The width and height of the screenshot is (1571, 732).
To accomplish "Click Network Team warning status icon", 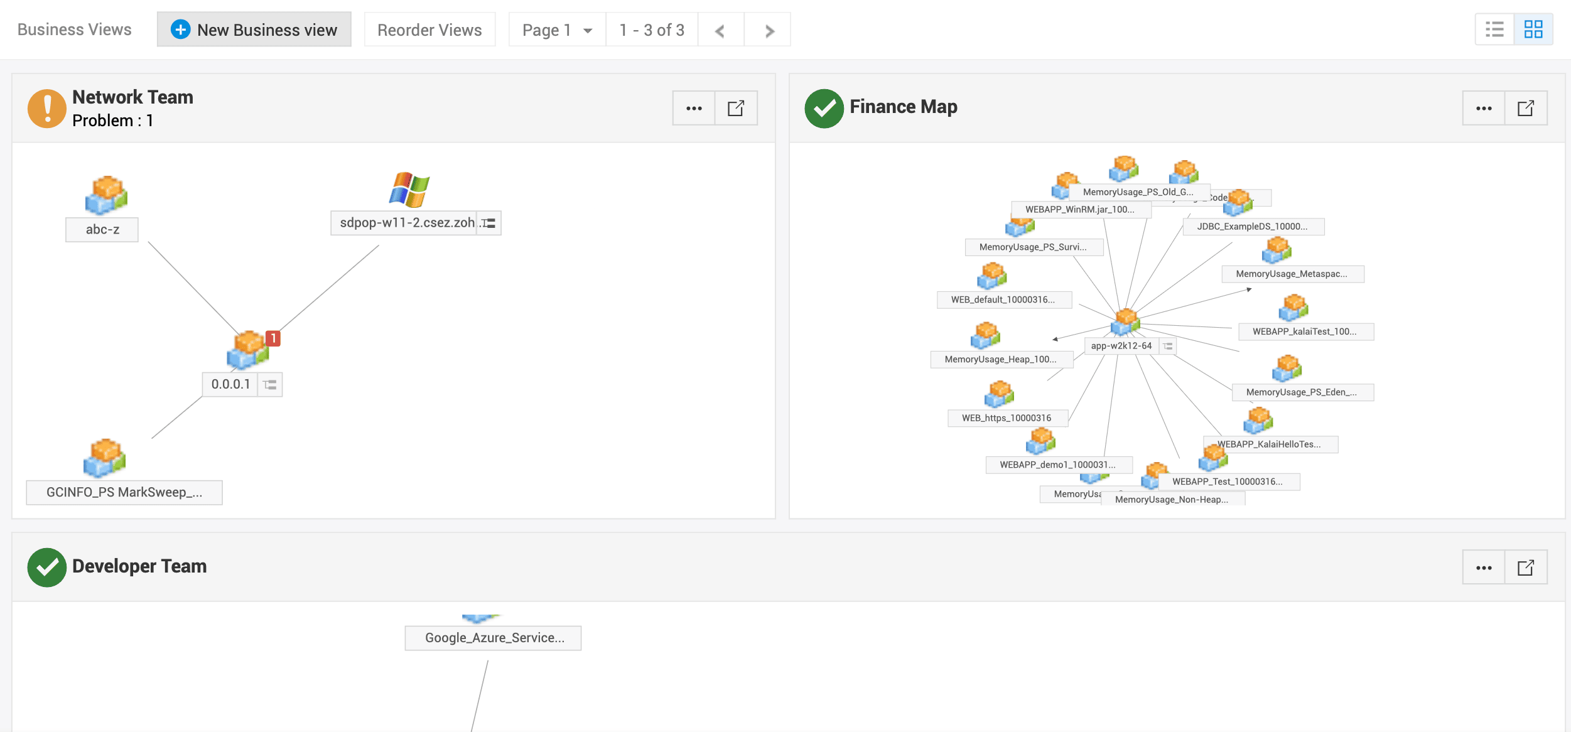I will click(47, 109).
